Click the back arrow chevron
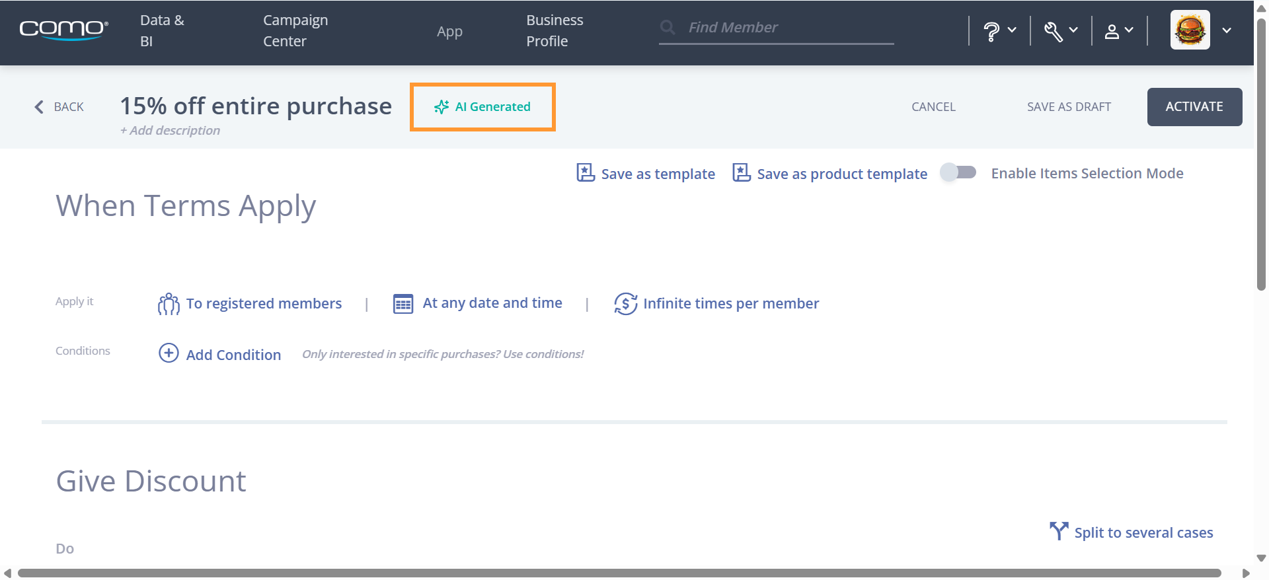1269x580 pixels. (x=39, y=107)
